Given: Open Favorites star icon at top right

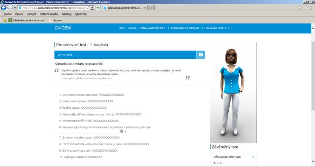Looking at the screenshot, I should [x=306, y=8].
